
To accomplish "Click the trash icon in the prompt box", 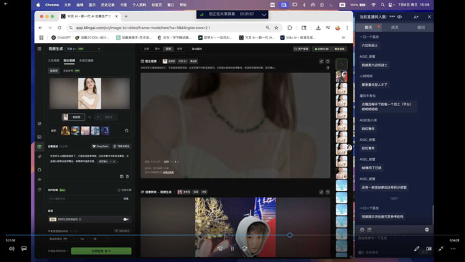I will [128, 176].
